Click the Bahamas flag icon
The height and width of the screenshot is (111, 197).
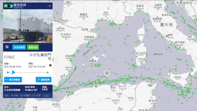pos(10,6)
